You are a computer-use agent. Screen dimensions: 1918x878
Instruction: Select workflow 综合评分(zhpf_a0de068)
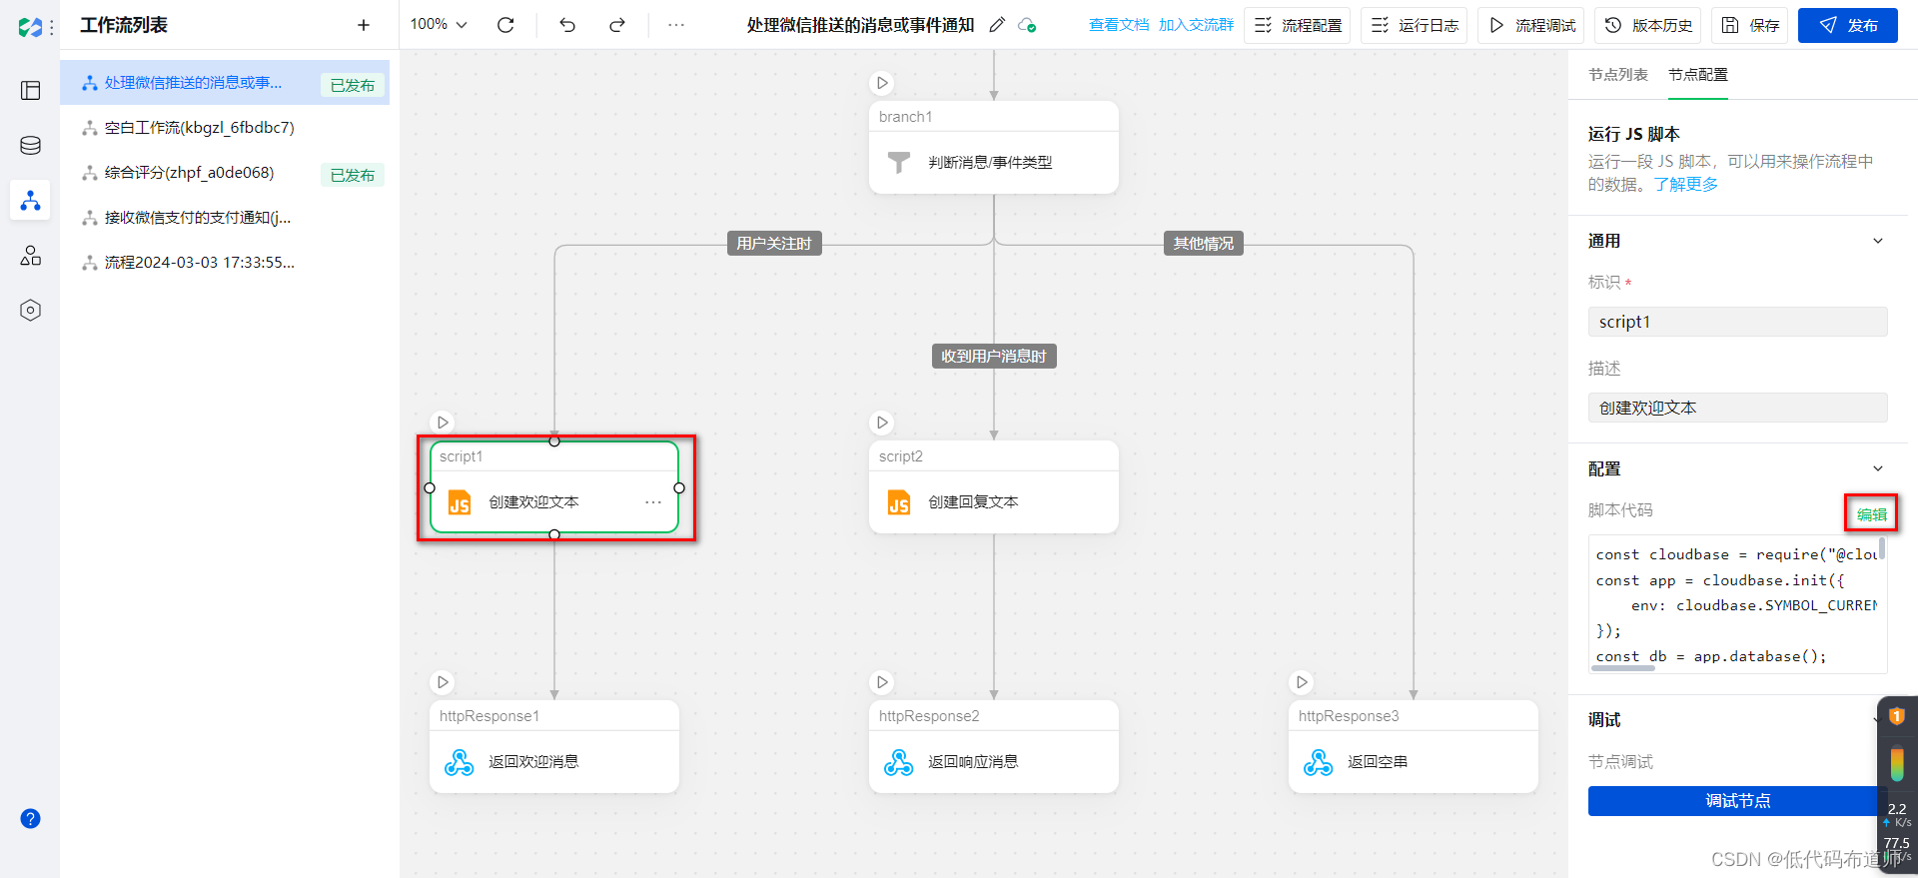(225, 173)
